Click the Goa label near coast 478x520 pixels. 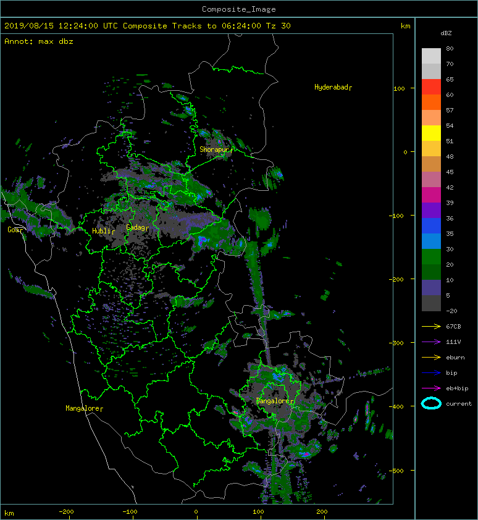15,230
